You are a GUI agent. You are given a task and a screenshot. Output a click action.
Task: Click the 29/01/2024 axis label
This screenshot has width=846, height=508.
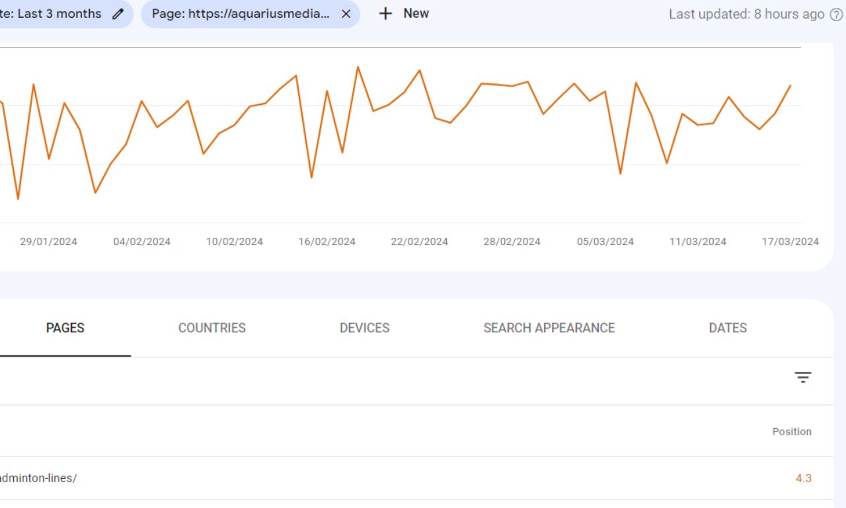(x=49, y=241)
